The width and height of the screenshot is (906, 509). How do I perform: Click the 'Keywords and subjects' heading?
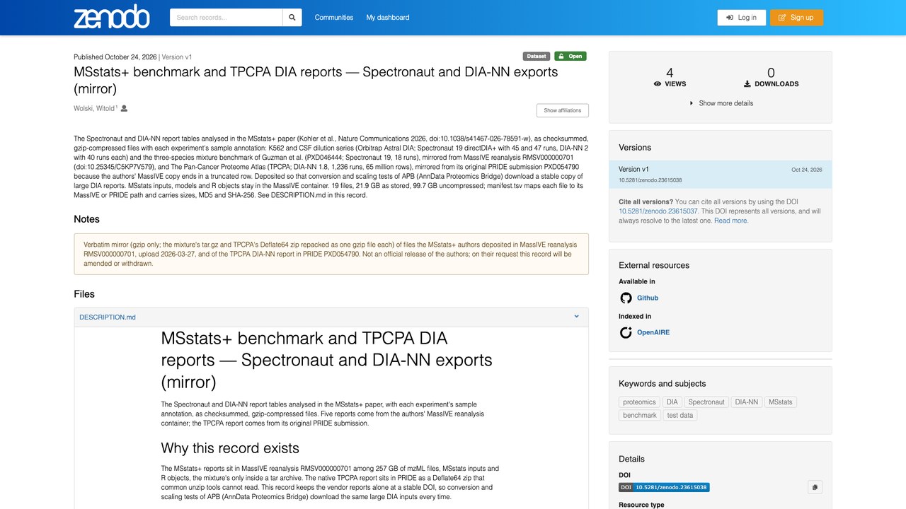coord(663,384)
